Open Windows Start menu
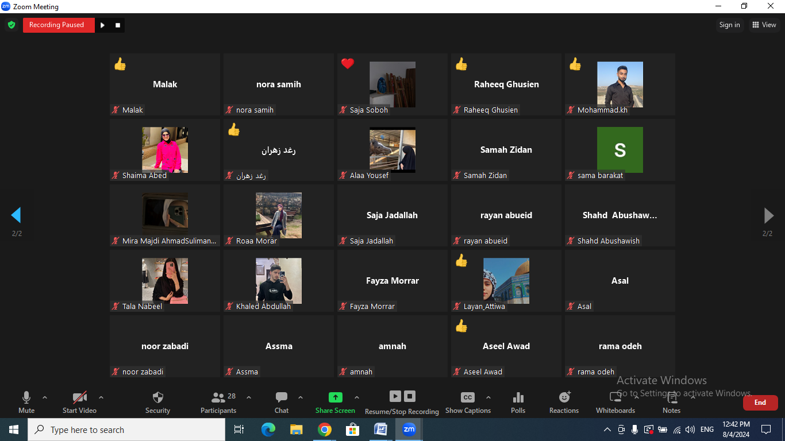785x441 pixels. (x=13, y=430)
